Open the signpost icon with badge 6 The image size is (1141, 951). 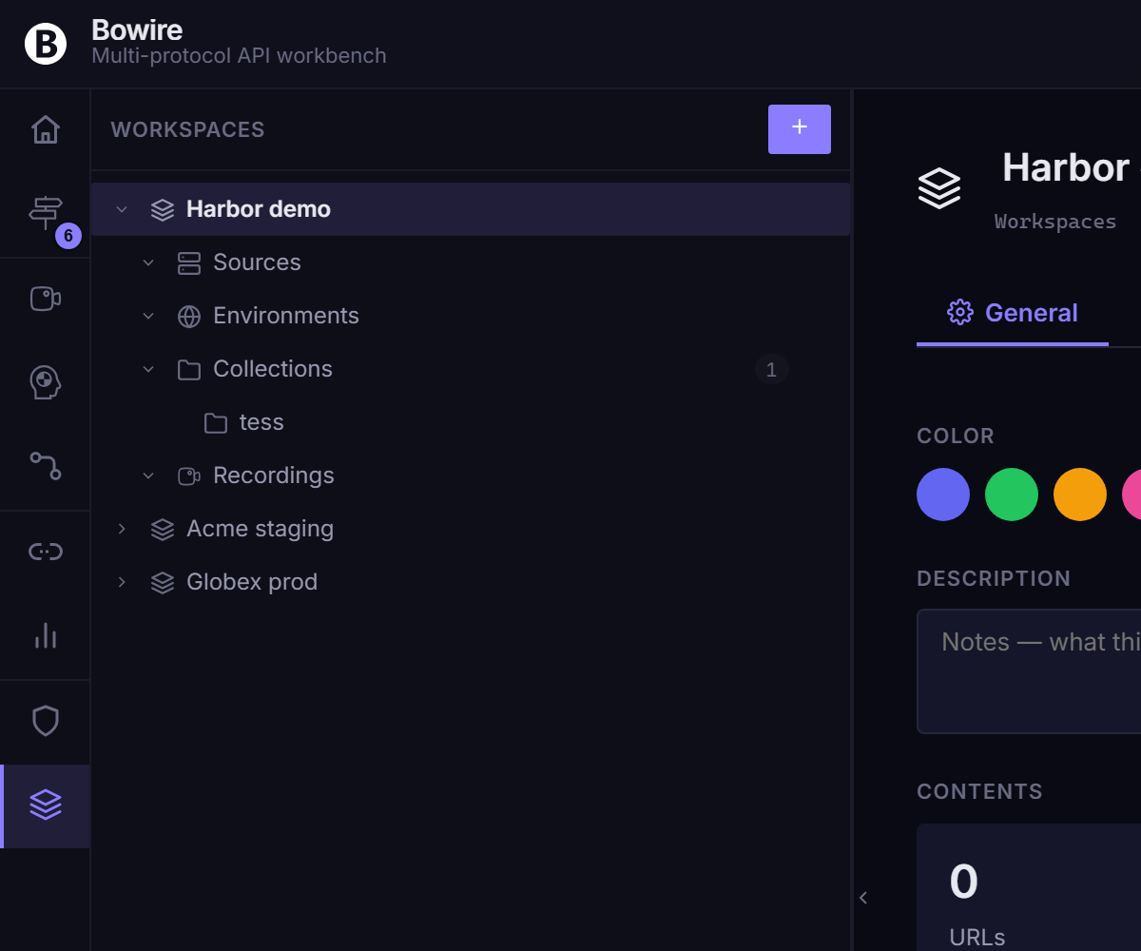pyautogui.click(x=46, y=212)
